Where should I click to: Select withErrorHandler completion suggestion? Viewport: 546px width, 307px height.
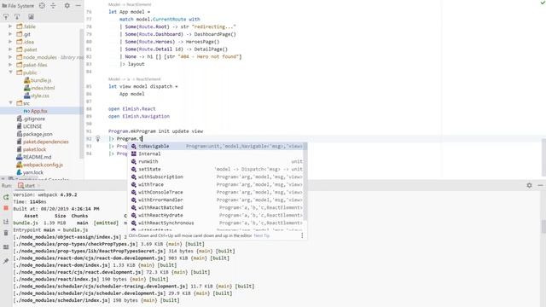click(216, 200)
